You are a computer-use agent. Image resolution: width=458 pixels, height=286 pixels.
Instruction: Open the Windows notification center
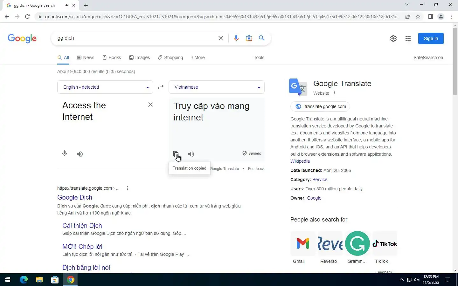[x=448, y=280]
